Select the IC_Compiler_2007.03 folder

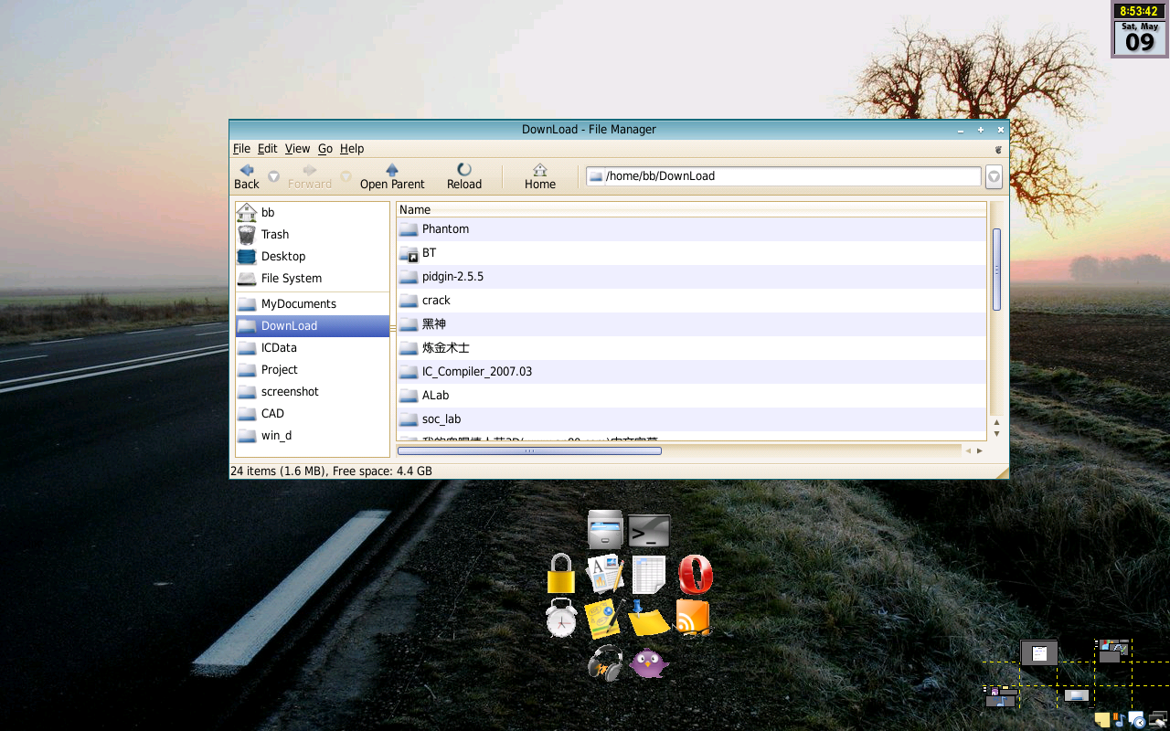click(x=691, y=372)
